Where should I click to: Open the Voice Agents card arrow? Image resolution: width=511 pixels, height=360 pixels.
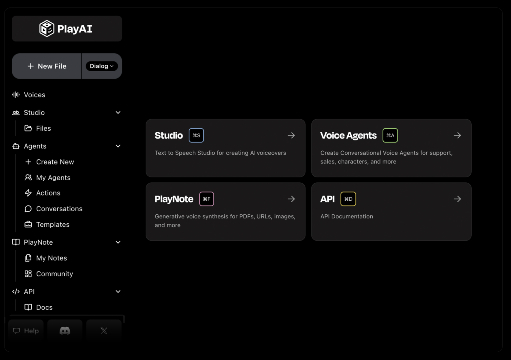pos(457,135)
